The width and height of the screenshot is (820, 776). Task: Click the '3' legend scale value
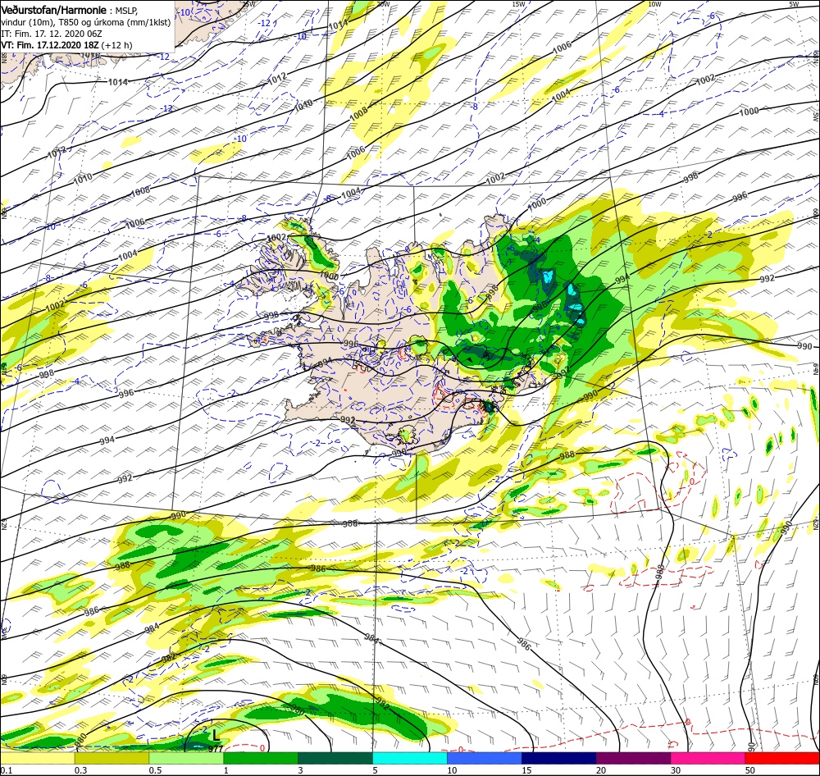tap(300, 769)
